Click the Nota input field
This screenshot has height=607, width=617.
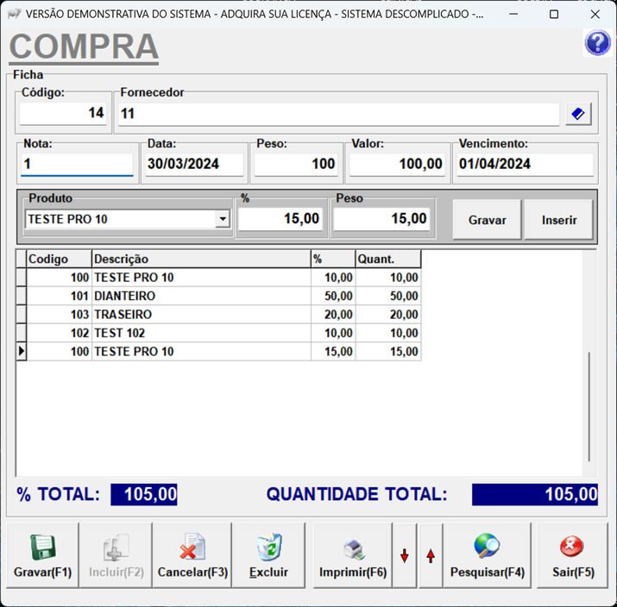click(77, 164)
